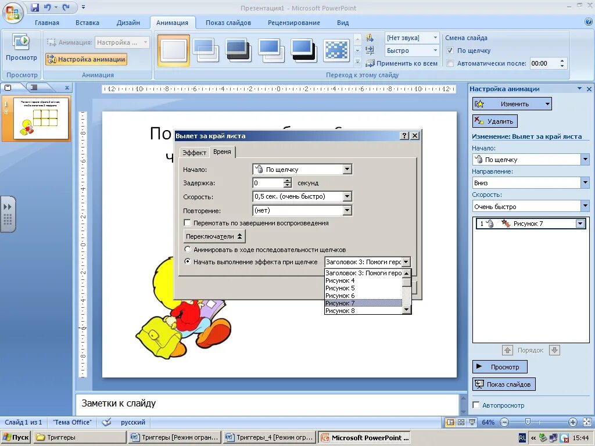Switch to normal view in status bar
Viewport: 595px width, 446px height.
pos(450,422)
